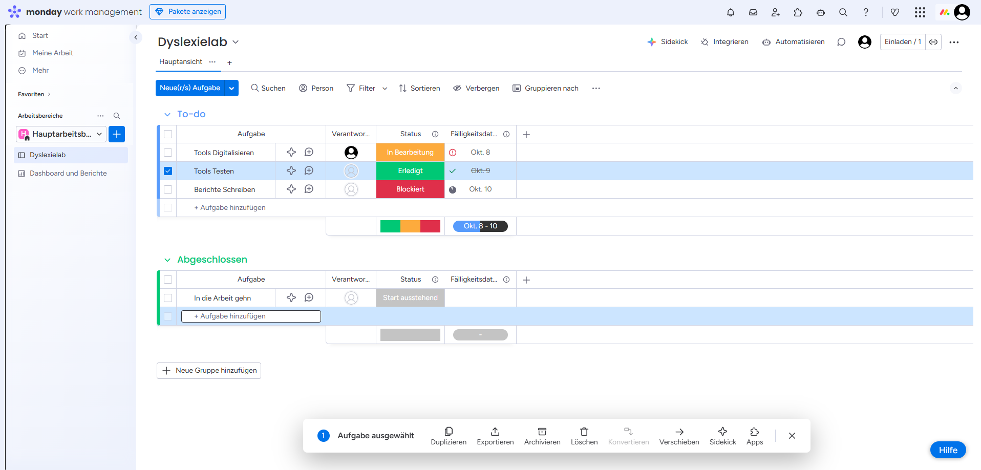Open update conversation for Tools Digitalisieren
Screen dimensions: 981x470
309,152
